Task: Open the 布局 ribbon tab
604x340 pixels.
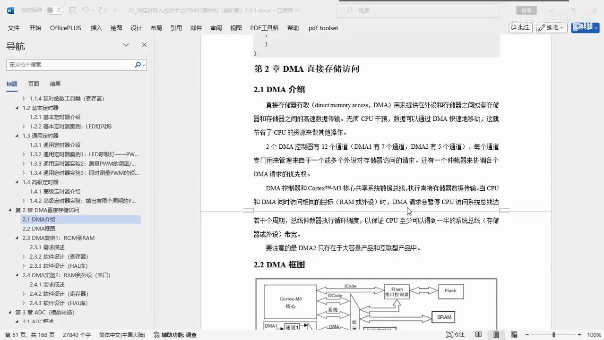Action: [x=156, y=28]
